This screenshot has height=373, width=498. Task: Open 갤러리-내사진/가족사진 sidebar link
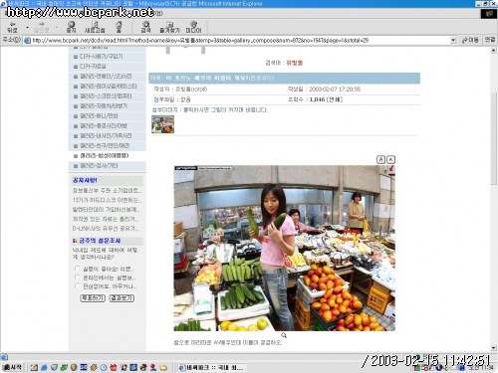pyautogui.click(x=106, y=136)
